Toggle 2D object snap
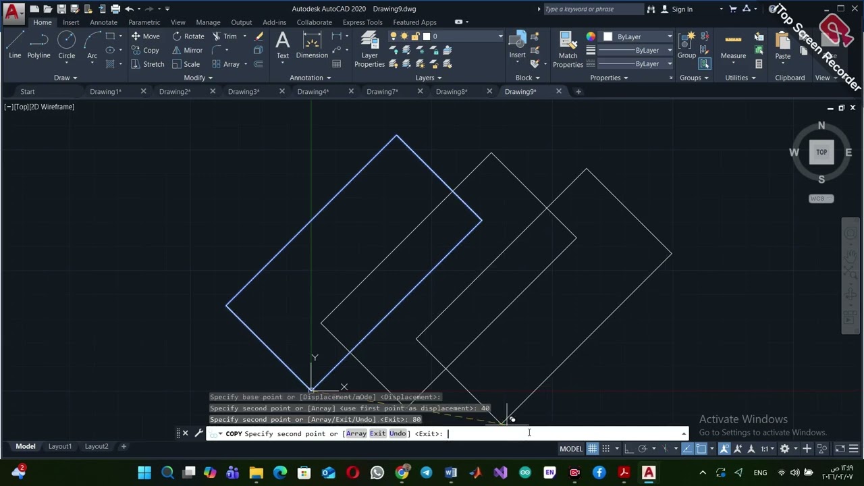864x486 pixels. [x=701, y=449]
